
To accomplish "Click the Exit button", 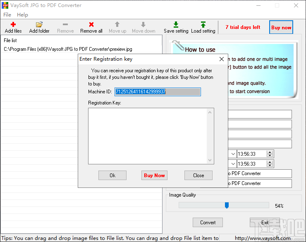I will coord(265,223).
